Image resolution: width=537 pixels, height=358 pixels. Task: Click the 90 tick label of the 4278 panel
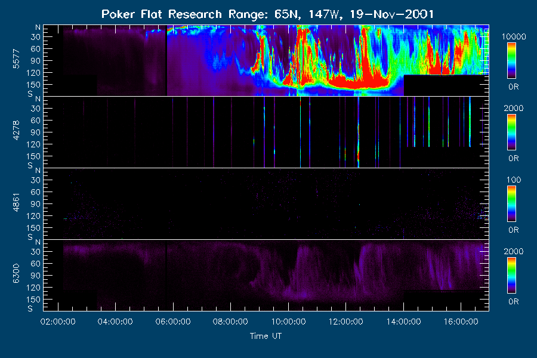pos(36,132)
